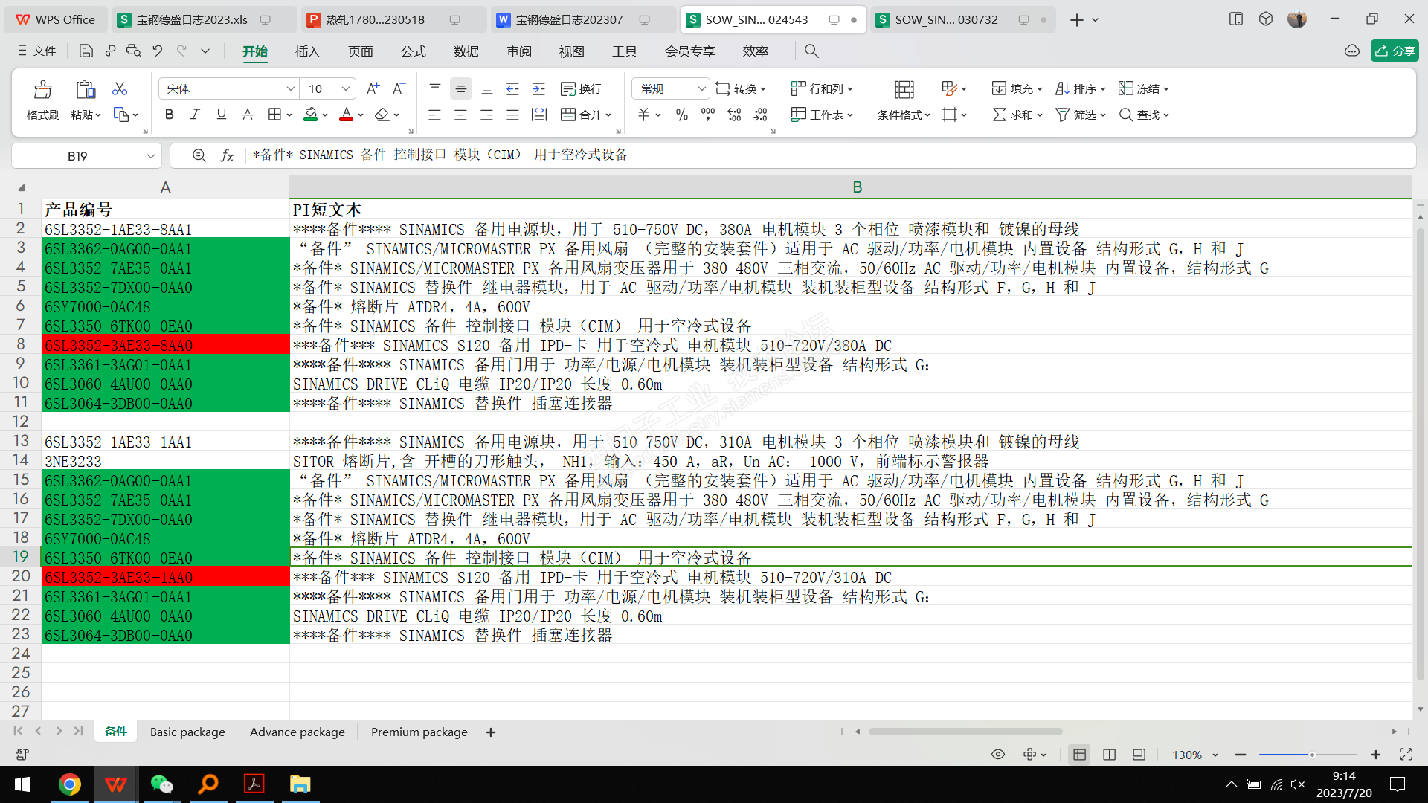Toggle Bold formatting
The width and height of the screenshot is (1428, 803).
point(169,115)
